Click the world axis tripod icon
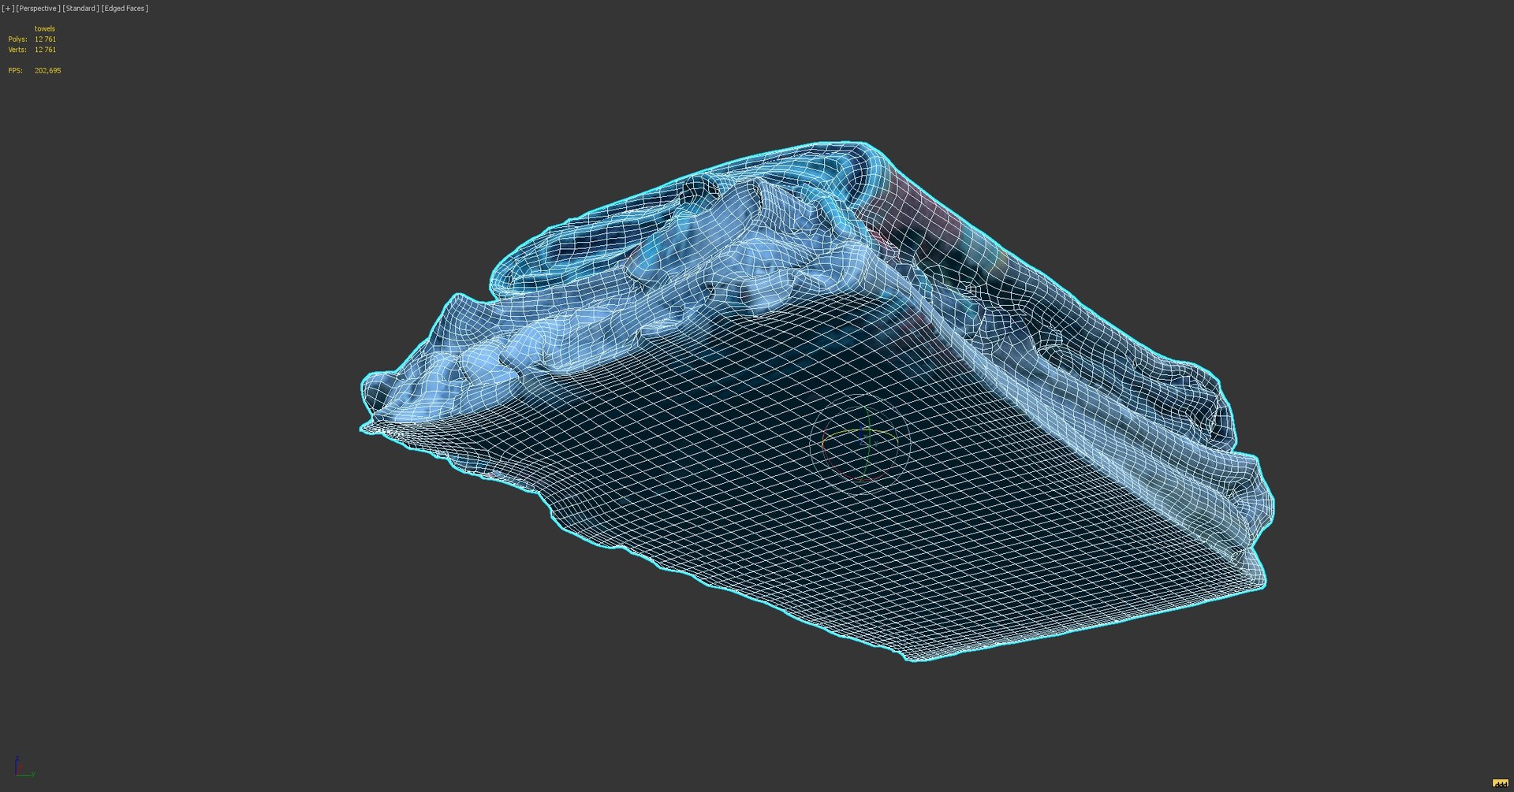Image resolution: width=1514 pixels, height=792 pixels. tap(23, 768)
